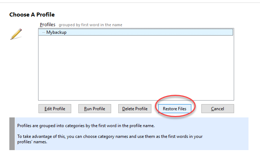Run the selected profile
The height and width of the screenshot is (158, 260).
(x=95, y=109)
